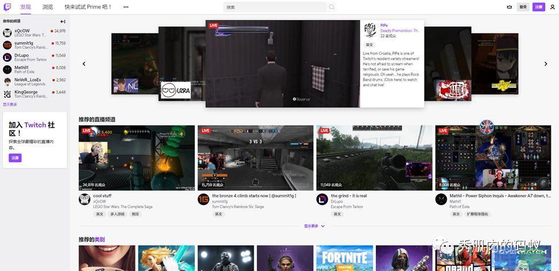This screenshot has height=271, width=559.
Task: Select the NADED carousel thumbnail
Action: pos(448,64)
